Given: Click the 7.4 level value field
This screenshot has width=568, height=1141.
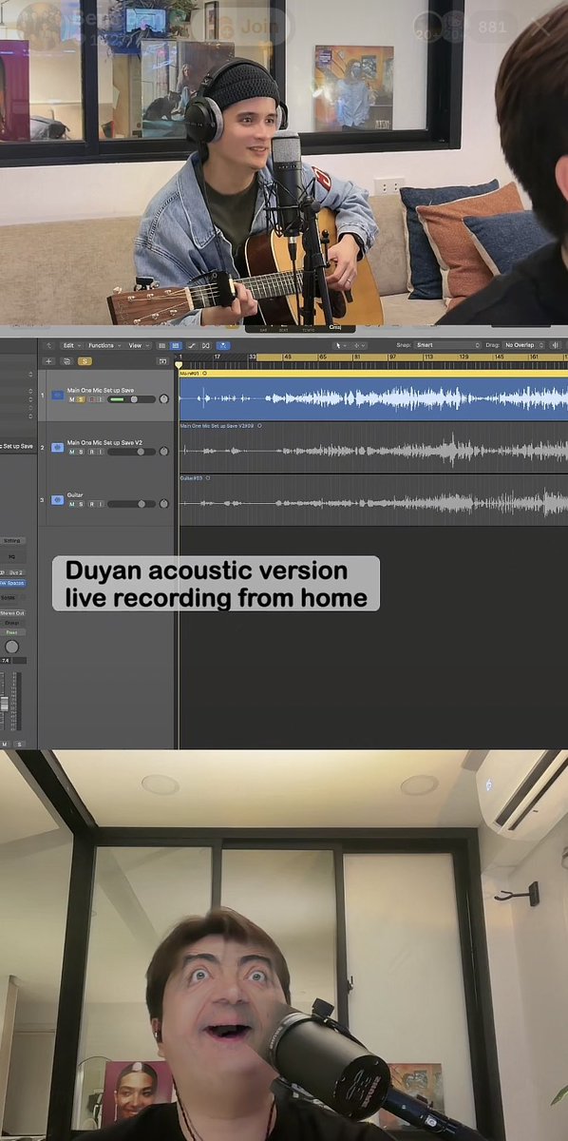Looking at the screenshot, I should 6,661.
